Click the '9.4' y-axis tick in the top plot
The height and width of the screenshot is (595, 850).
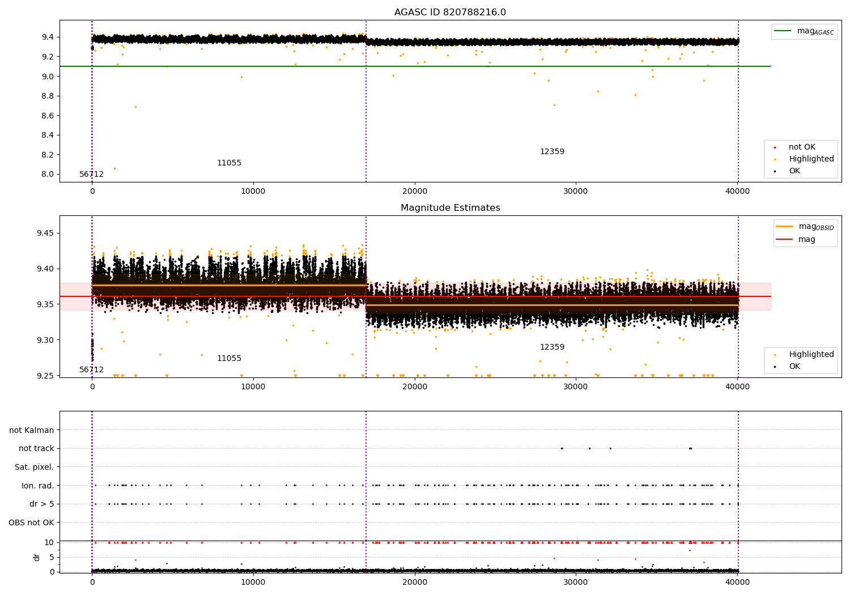(x=48, y=37)
